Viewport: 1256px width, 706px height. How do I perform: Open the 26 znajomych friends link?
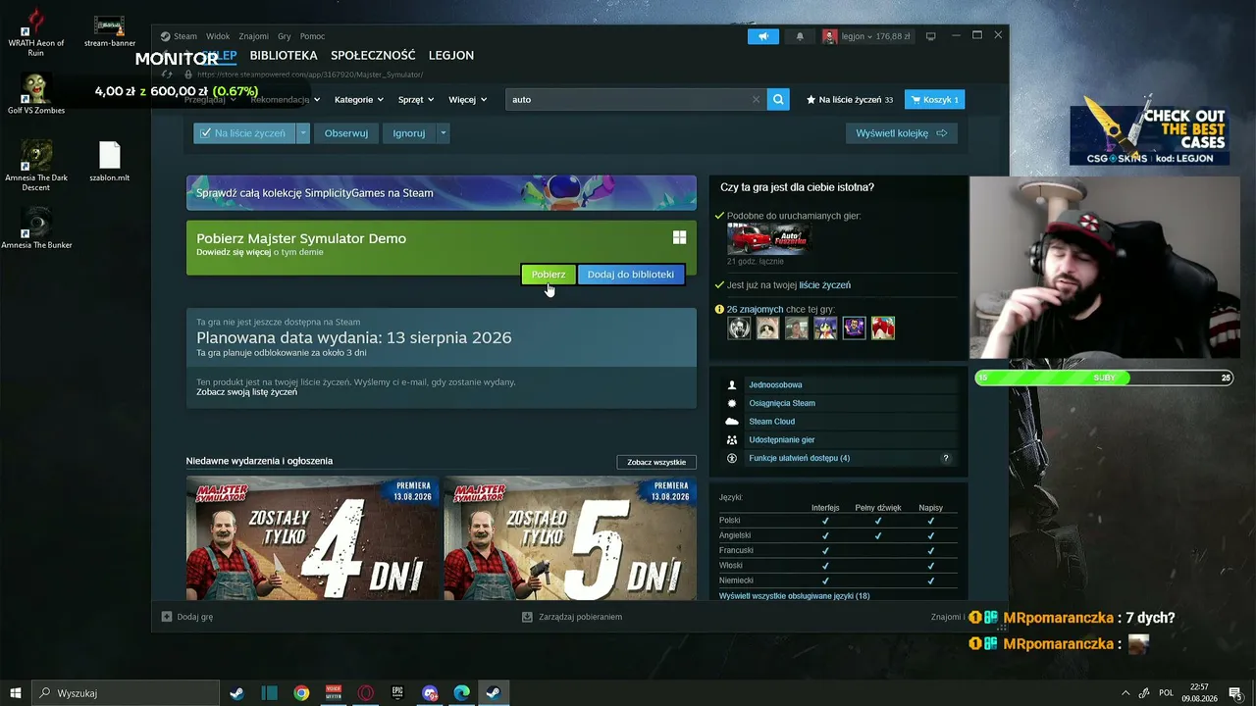[755, 310]
